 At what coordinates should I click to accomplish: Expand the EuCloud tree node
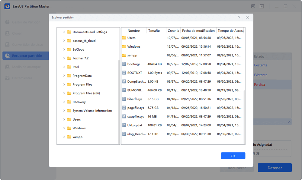click(64, 49)
